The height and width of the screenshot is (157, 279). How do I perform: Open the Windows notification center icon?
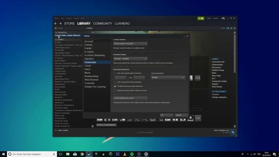pos(275,154)
